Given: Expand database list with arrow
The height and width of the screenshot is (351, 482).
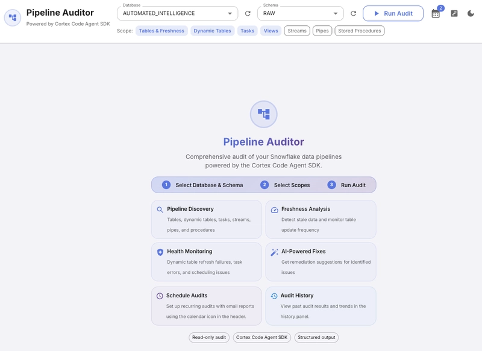Looking at the screenshot, I should tap(230, 13).
